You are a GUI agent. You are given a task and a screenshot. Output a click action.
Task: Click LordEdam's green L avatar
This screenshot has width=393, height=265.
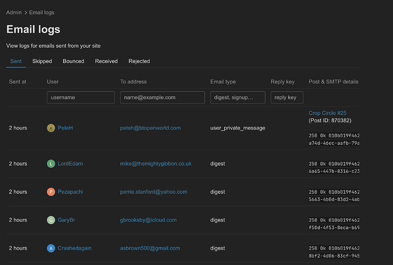tap(51, 164)
